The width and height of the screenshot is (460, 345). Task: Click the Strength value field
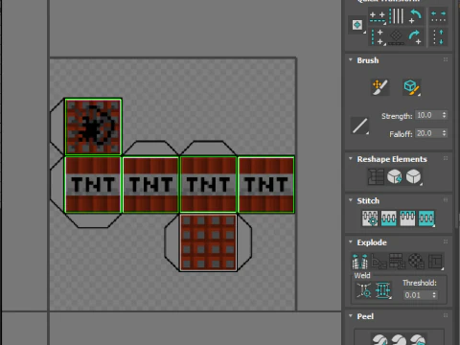point(427,115)
